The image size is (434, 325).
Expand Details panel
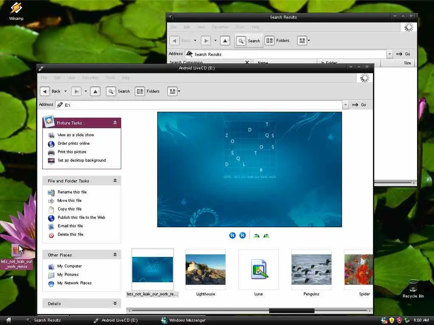tap(115, 303)
